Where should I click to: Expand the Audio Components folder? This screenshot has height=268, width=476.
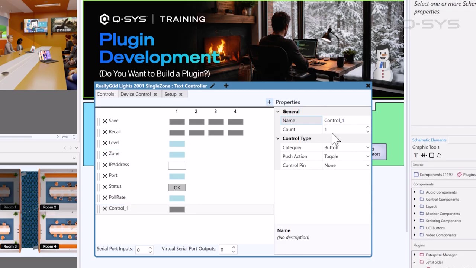[x=415, y=192]
